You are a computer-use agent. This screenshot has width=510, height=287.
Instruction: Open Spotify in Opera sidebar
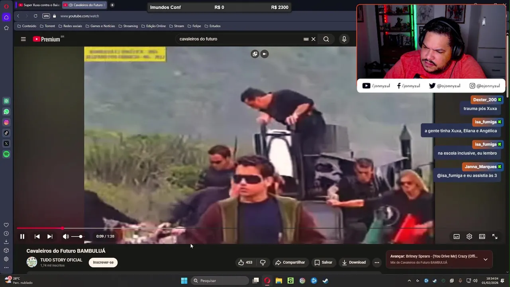[6, 154]
